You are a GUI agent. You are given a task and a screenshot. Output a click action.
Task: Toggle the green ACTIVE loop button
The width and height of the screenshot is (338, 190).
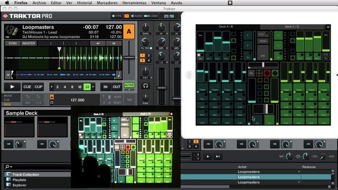[x=129, y=85]
